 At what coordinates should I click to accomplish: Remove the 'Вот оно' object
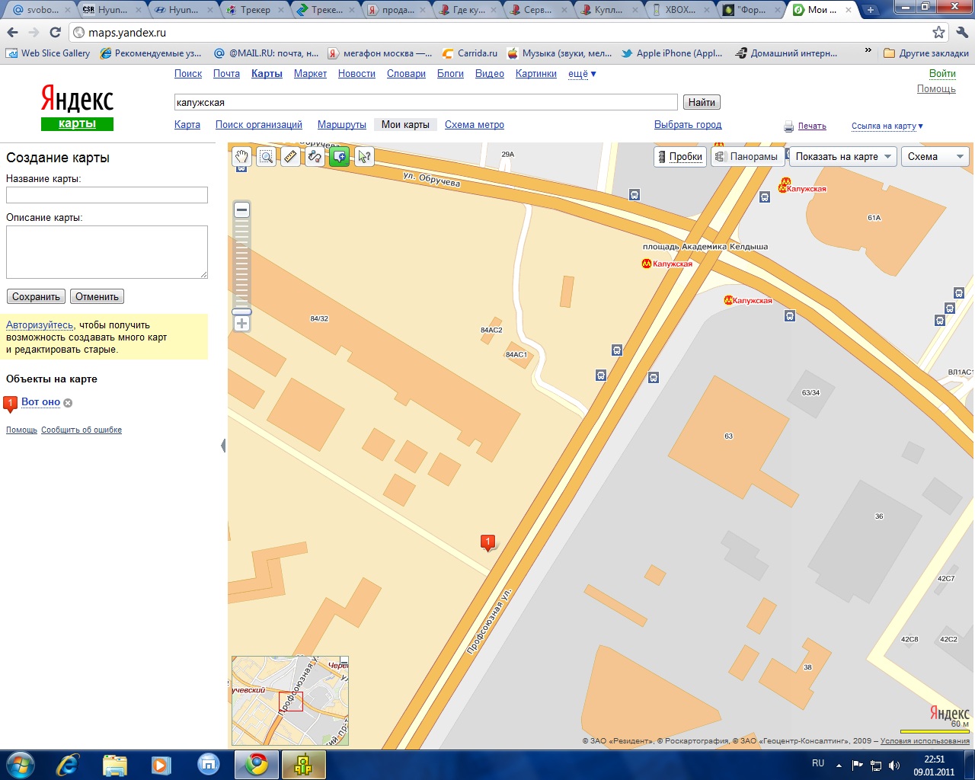pos(68,403)
